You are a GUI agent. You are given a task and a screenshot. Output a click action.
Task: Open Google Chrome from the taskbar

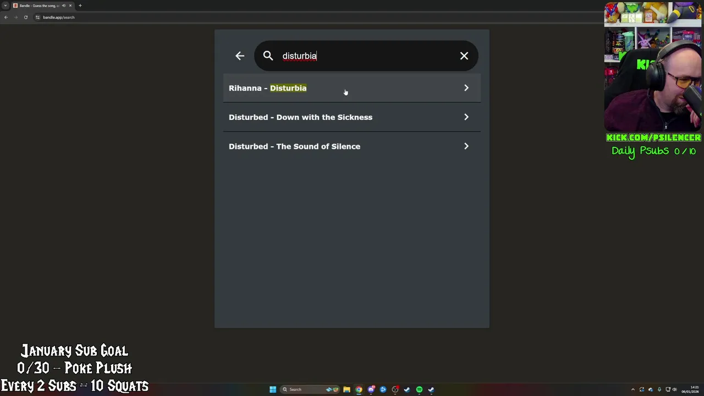coord(359,389)
